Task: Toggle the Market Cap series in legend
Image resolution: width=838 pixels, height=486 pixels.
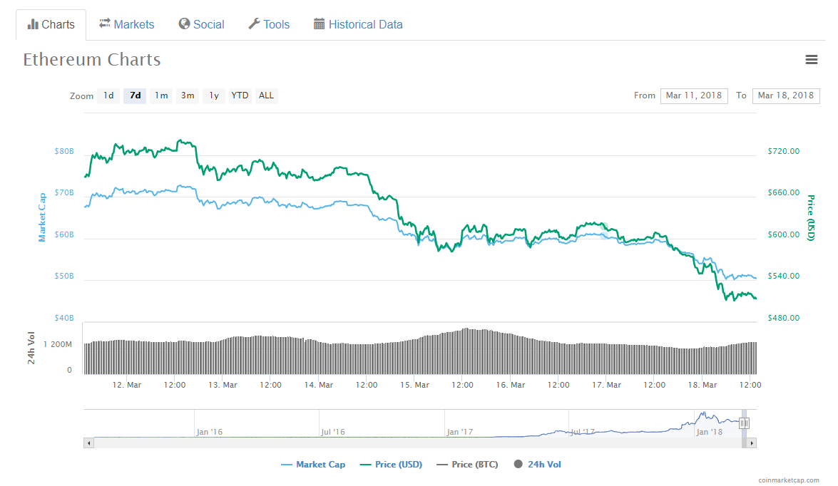Action: (x=313, y=465)
